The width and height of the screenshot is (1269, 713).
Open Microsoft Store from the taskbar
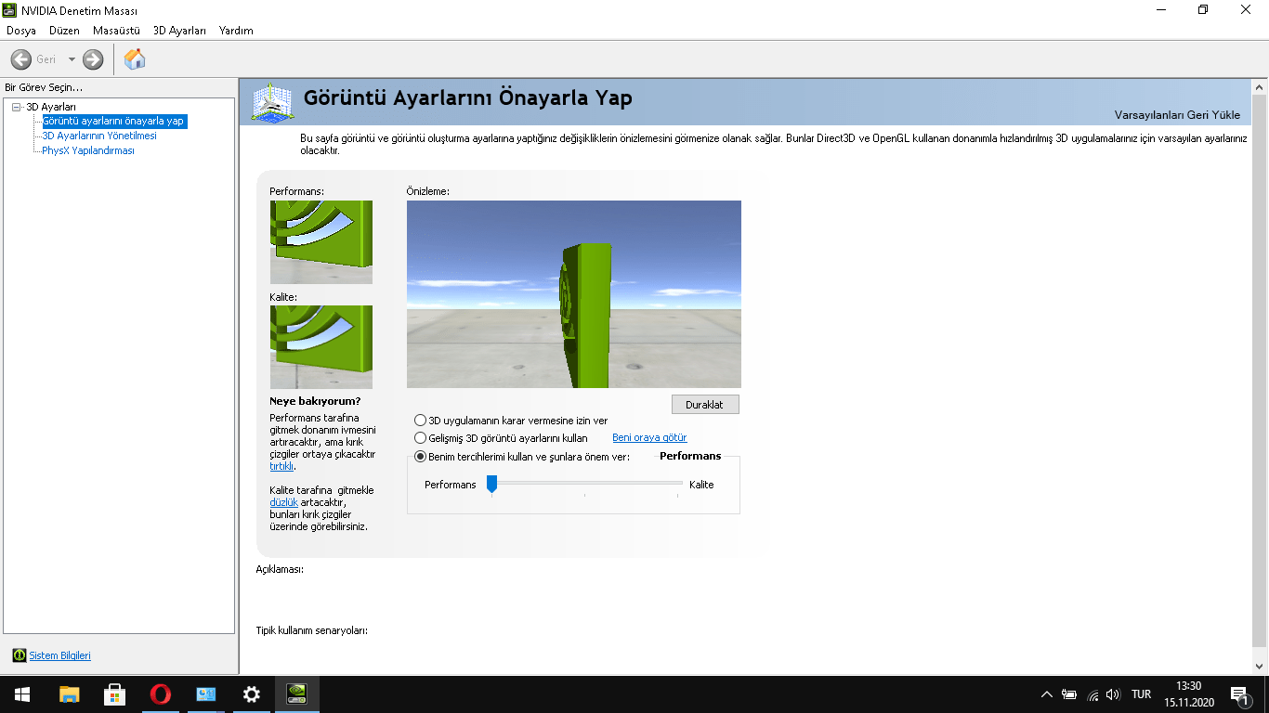(114, 694)
